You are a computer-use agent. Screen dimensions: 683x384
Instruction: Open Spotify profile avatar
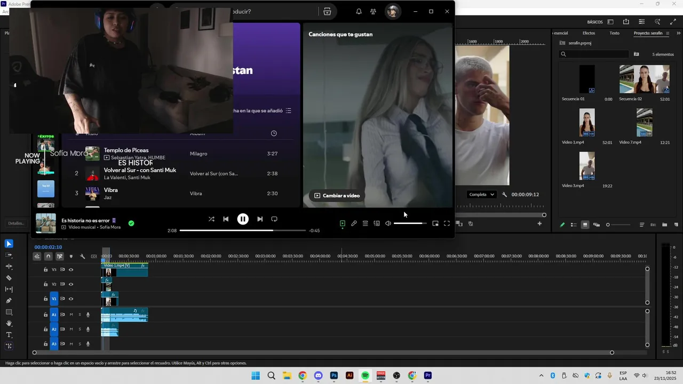pos(393,12)
